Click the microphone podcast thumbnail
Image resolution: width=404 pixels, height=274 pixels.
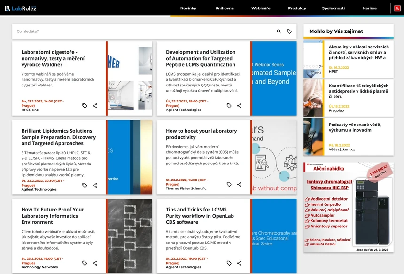(x=313, y=137)
